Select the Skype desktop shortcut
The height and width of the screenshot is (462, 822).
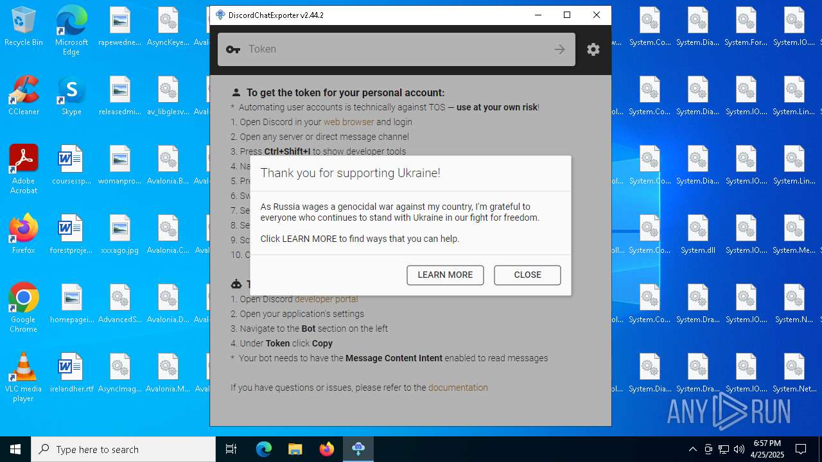71,96
